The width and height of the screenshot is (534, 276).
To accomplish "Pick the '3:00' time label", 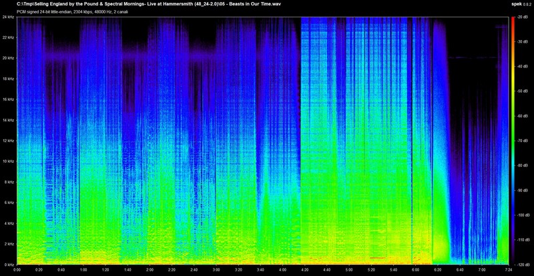I will coord(216,269).
